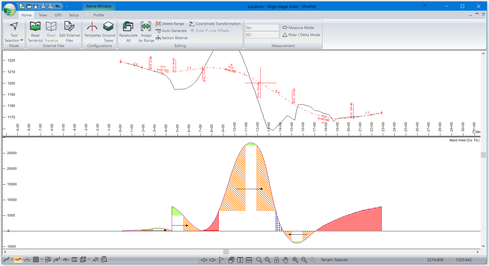Click the zoom in magnifier icon

[295, 260]
